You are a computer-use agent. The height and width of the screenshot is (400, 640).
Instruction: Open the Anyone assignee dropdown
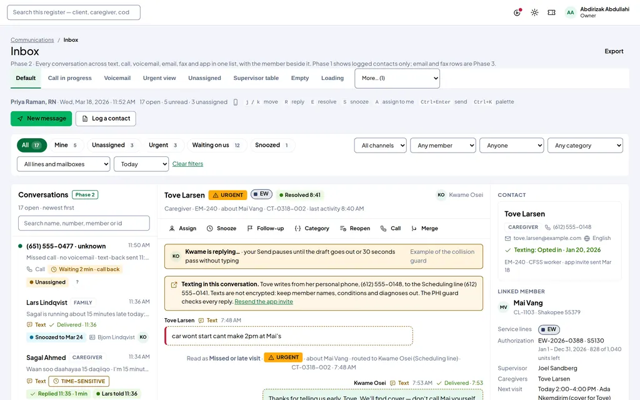512,146
